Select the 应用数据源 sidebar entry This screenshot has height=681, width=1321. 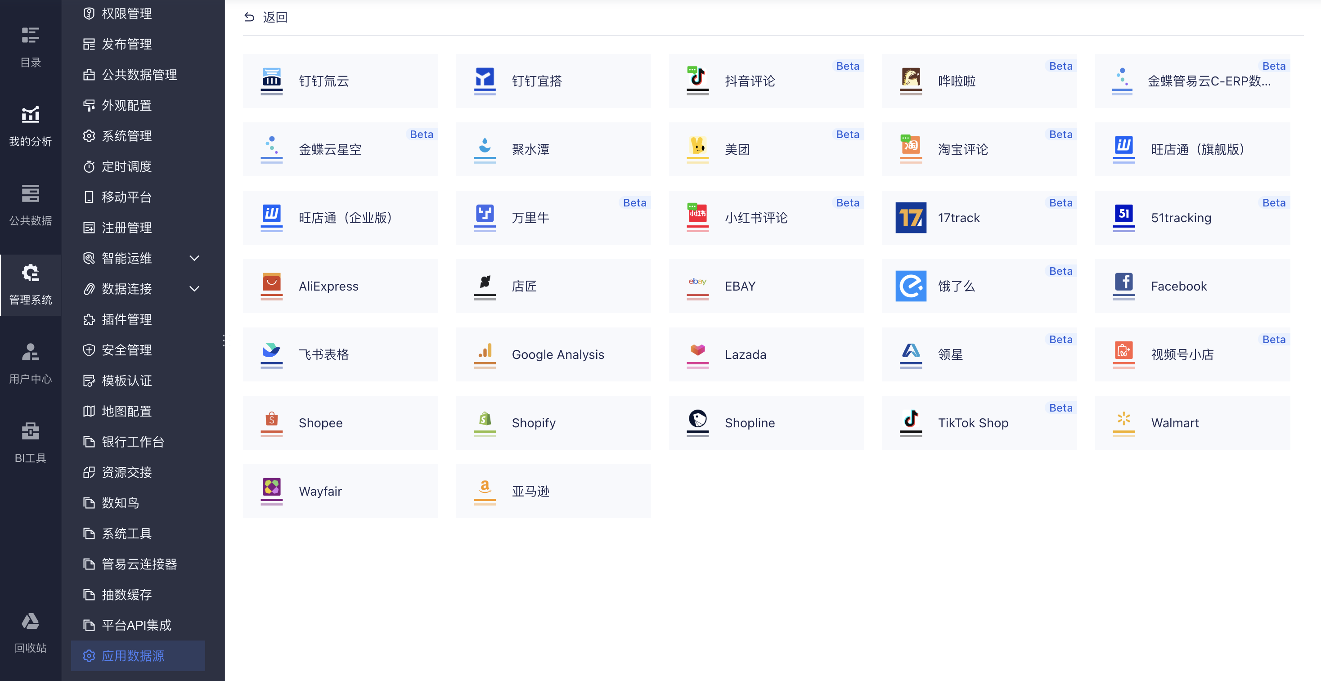[x=133, y=655]
